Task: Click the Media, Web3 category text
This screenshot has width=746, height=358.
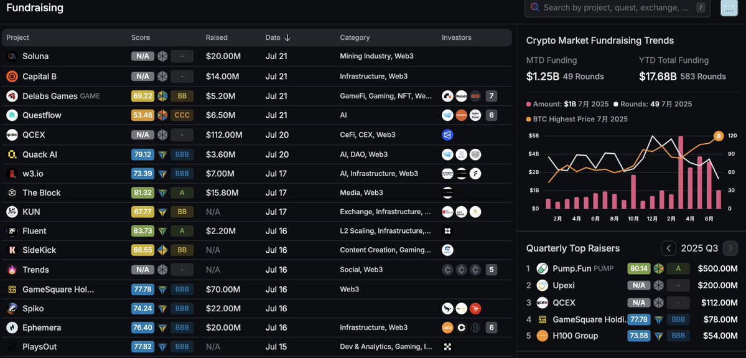Action: point(361,193)
